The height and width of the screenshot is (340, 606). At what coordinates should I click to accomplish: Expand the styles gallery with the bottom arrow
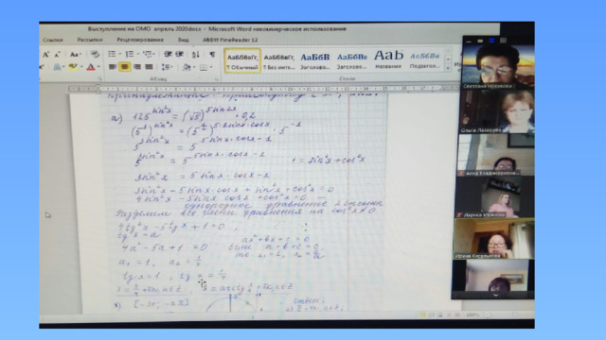tap(448, 68)
